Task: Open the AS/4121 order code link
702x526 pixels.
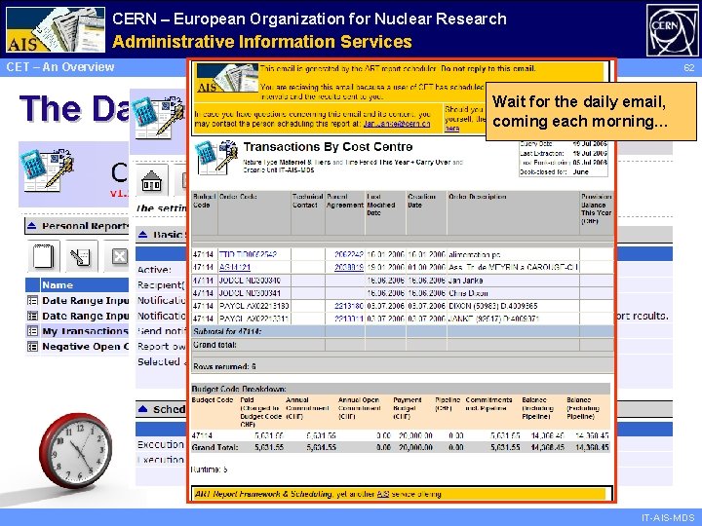Action: [x=235, y=267]
